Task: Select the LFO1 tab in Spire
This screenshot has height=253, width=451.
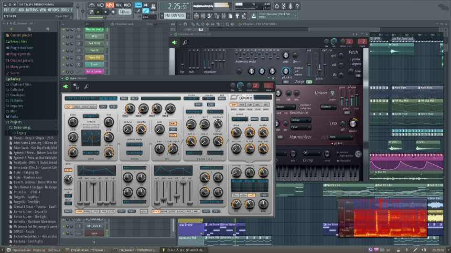Action: point(95,211)
